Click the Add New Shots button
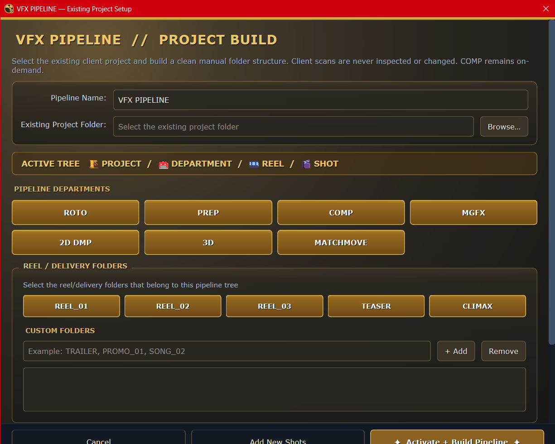Viewport: 555px width, 444px height. (x=278, y=437)
